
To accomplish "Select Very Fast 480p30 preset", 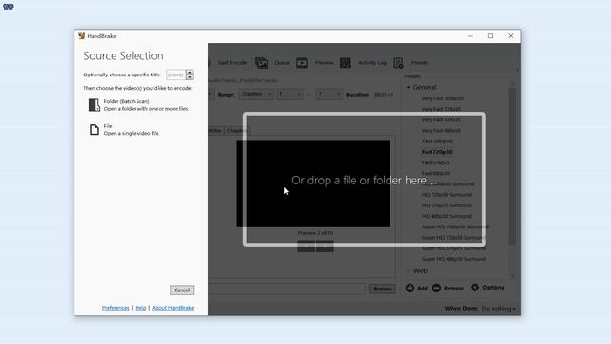I will coord(441,131).
